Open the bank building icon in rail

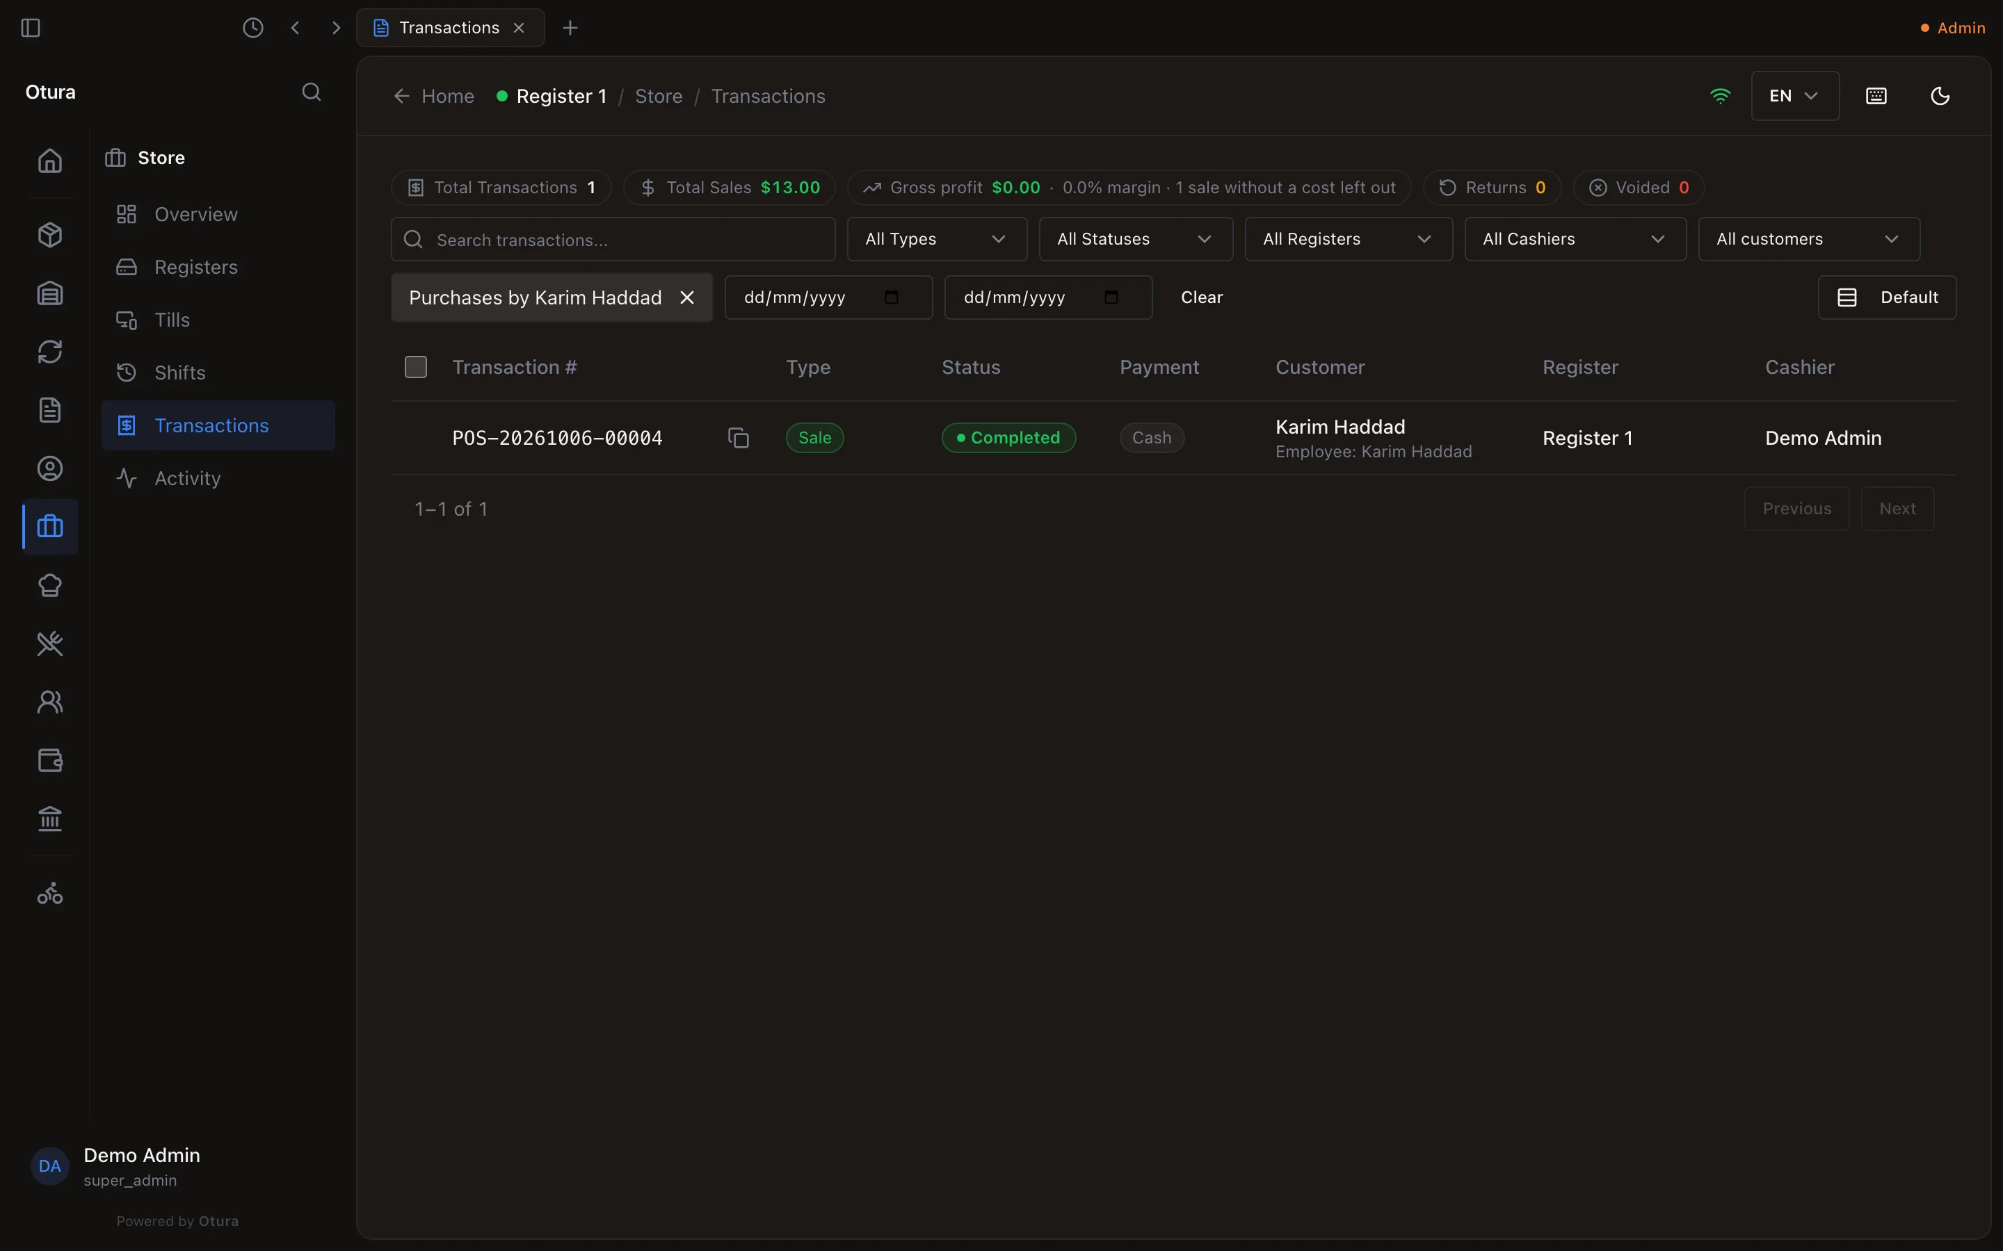49,819
